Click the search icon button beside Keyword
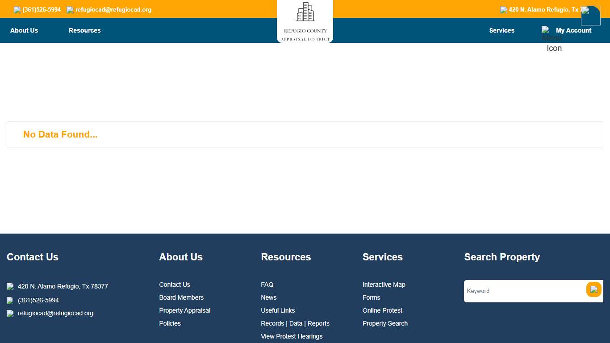610x343 pixels. click(593, 290)
